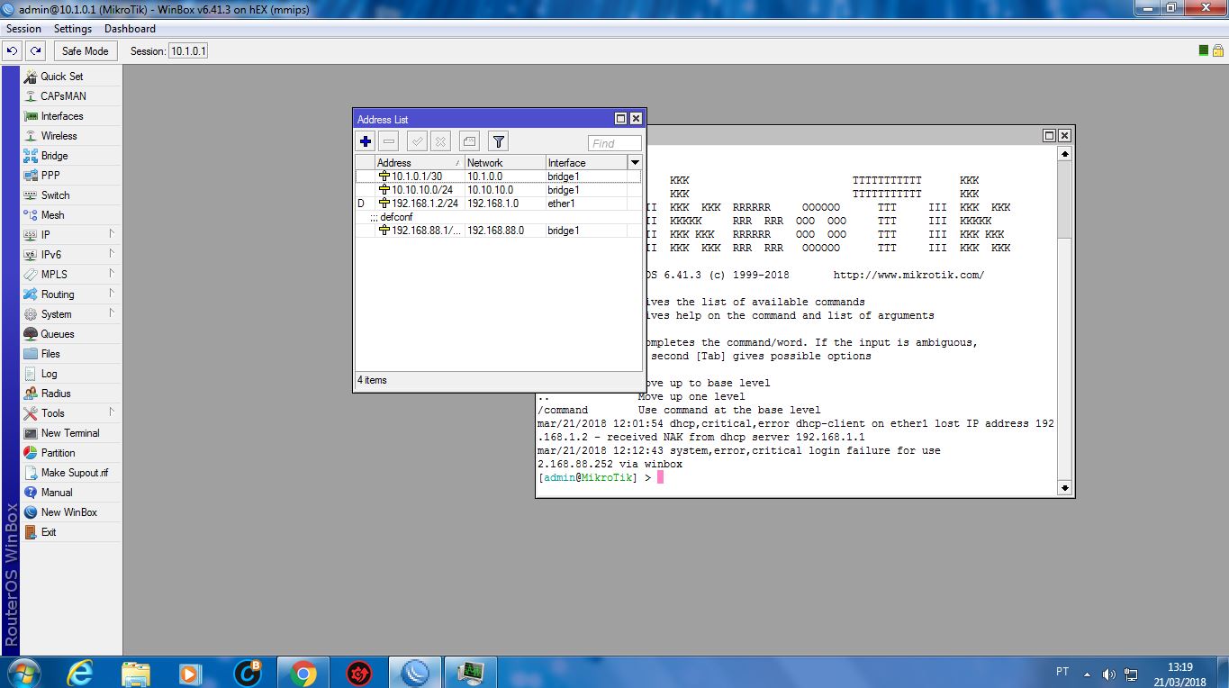Open Google Chrome from the taskbar

pos(303,673)
